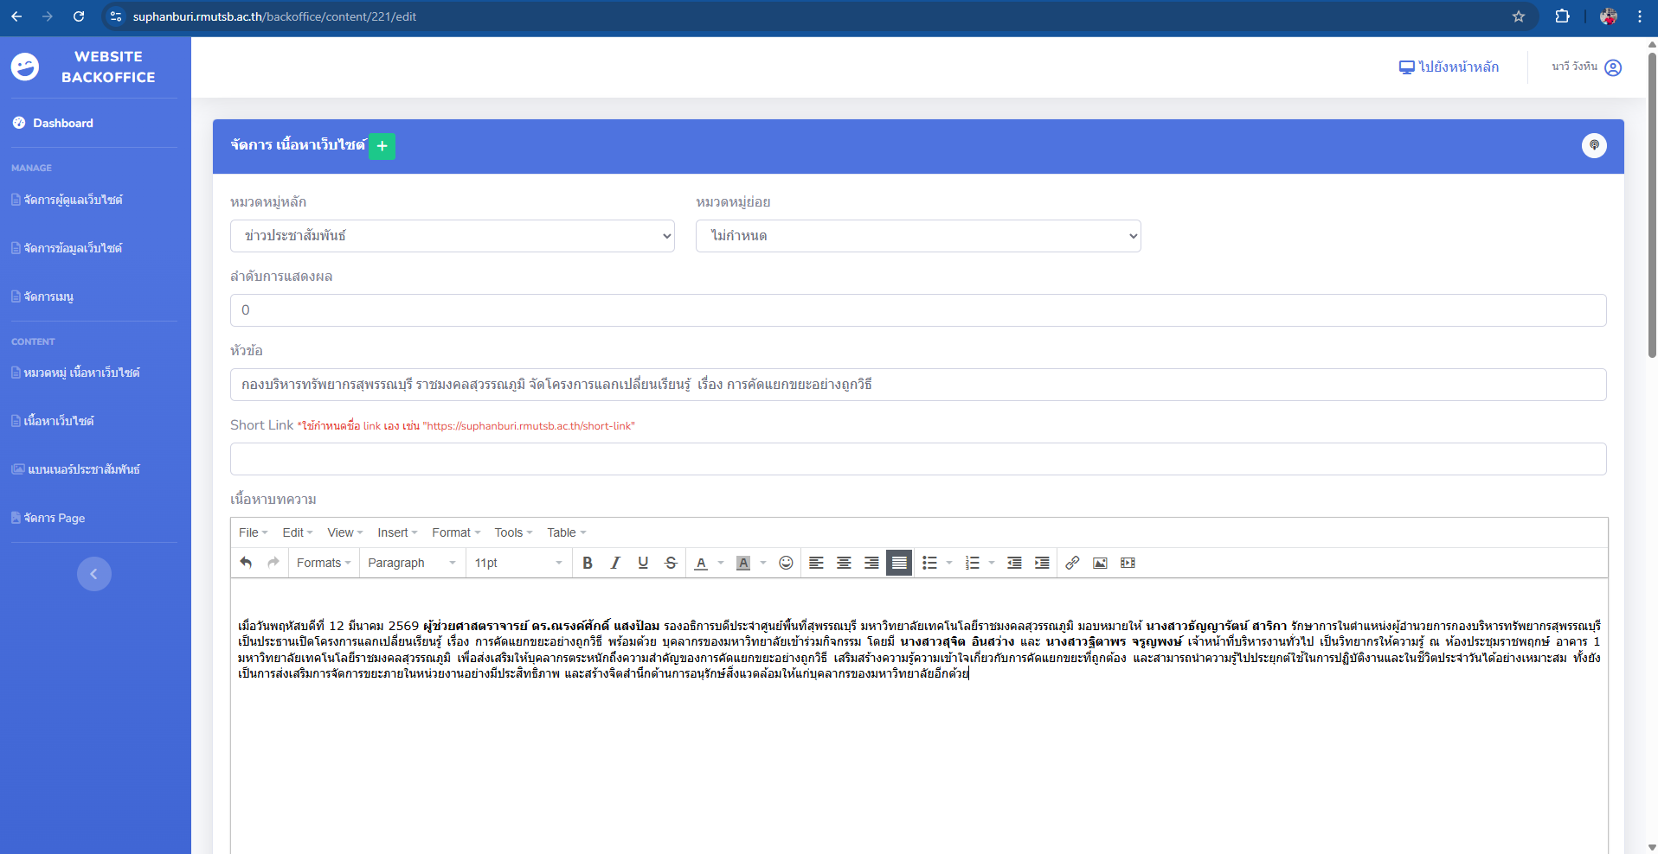This screenshot has width=1658, height=854.
Task: Toggle underline formatting
Action: coord(643,563)
